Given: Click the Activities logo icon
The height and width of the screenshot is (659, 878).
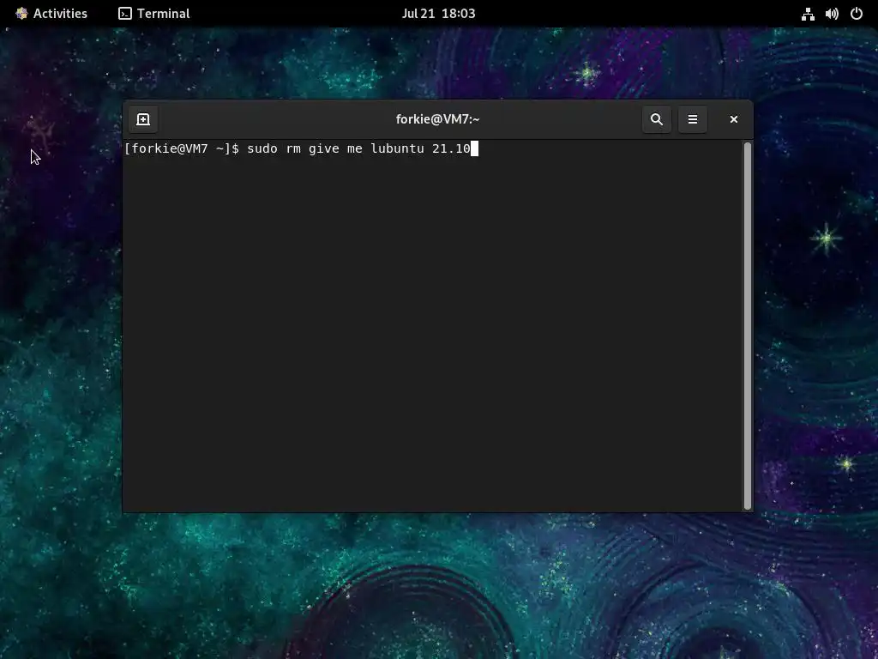Looking at the screenshot, I should point(21,14).
